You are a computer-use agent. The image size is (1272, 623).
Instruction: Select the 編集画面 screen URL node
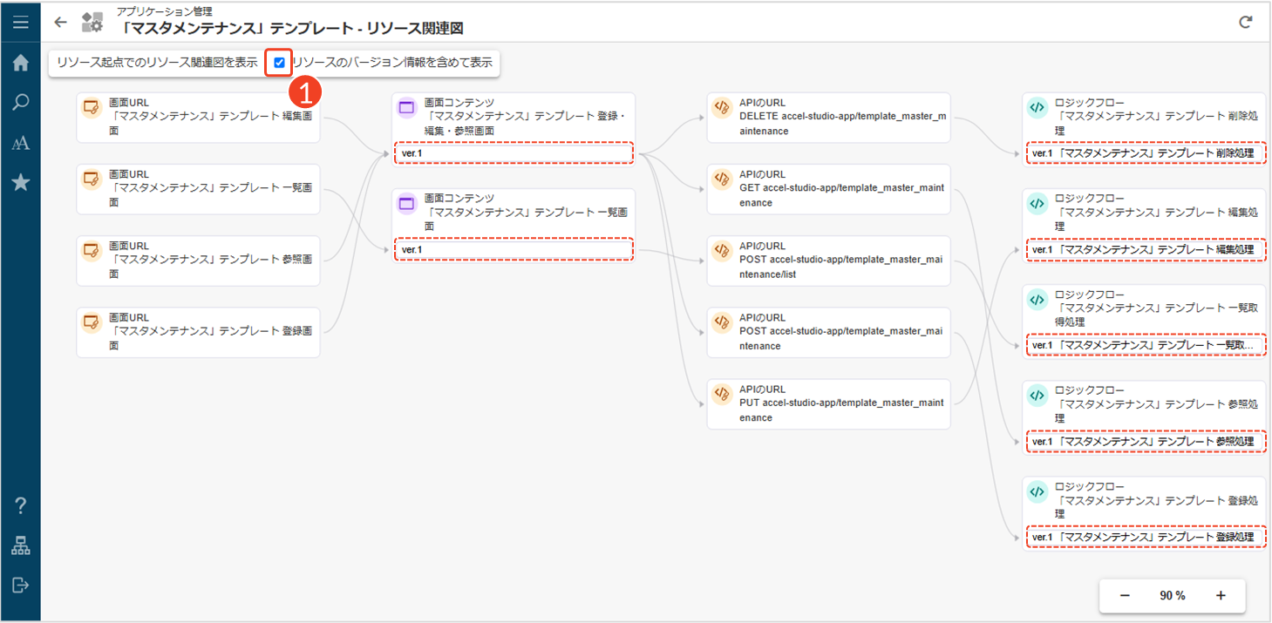(x=198, y=117)
